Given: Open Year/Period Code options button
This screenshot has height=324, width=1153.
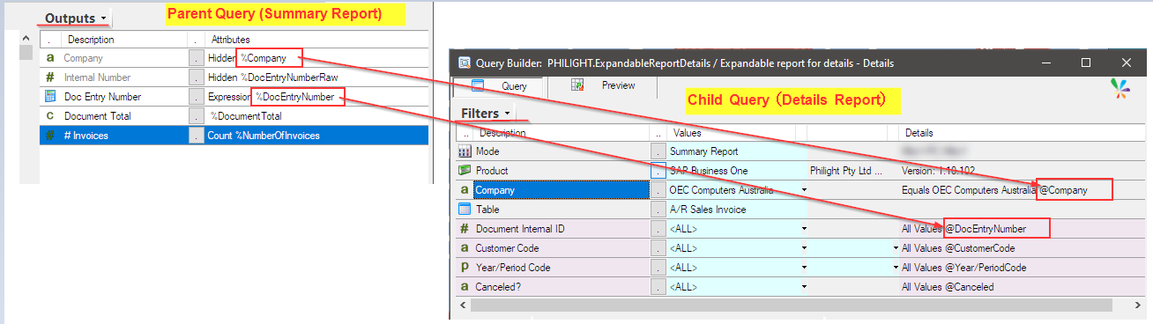Looking at the screenshot, I should [658, 268].
